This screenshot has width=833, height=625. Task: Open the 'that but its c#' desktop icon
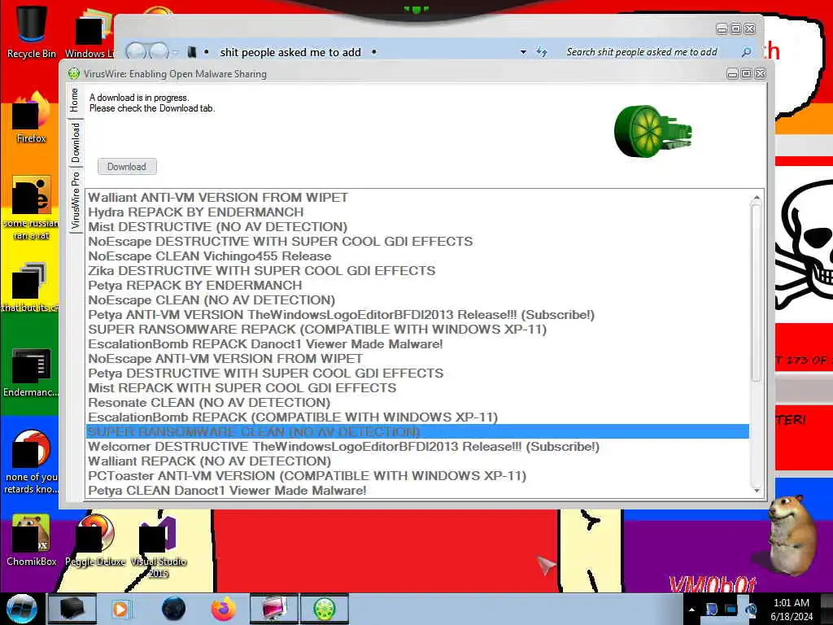point(29,287)
